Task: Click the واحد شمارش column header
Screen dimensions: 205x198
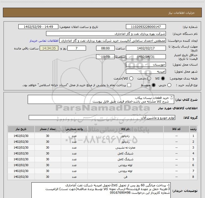Action: pos(74,129)
